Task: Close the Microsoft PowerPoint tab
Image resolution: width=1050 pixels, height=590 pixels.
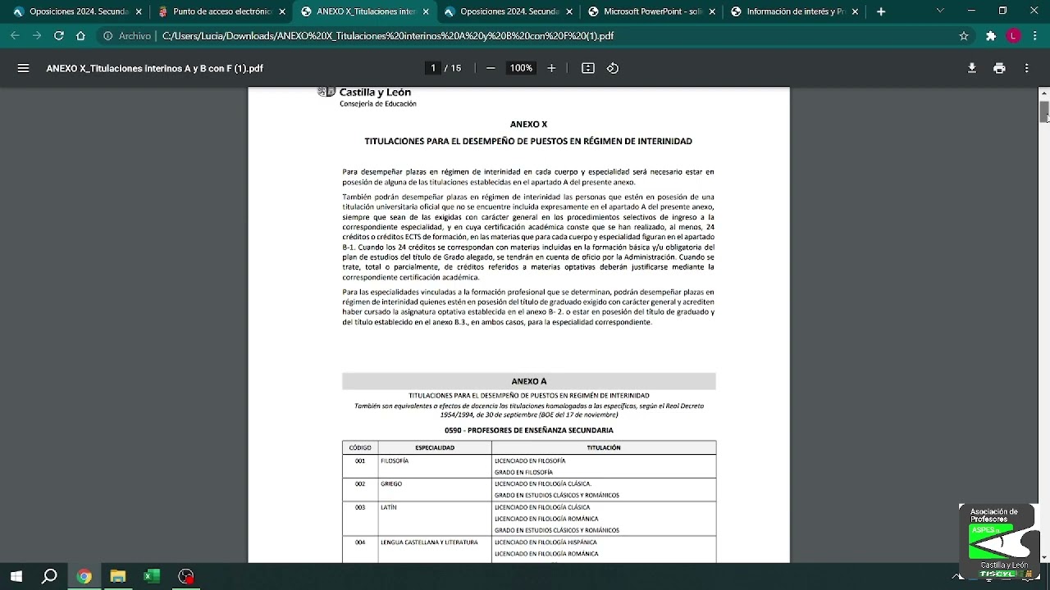Action: click(712, 11)
